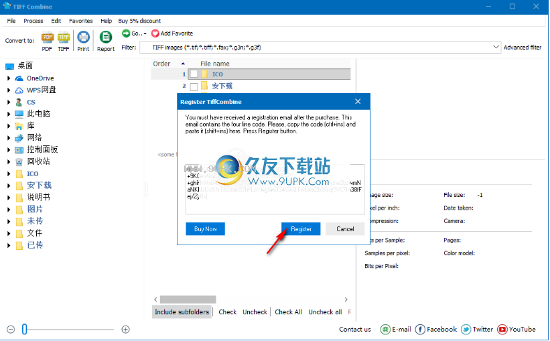Select OneDrive cloud icon in tree
The width and height of the screenshot is (550, 341).
tap(19, 78)
